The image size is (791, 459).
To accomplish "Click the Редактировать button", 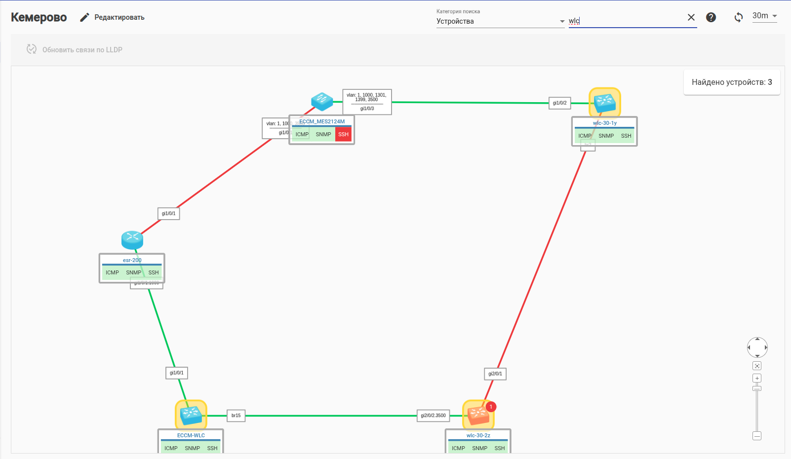I will tap(113, 17).
